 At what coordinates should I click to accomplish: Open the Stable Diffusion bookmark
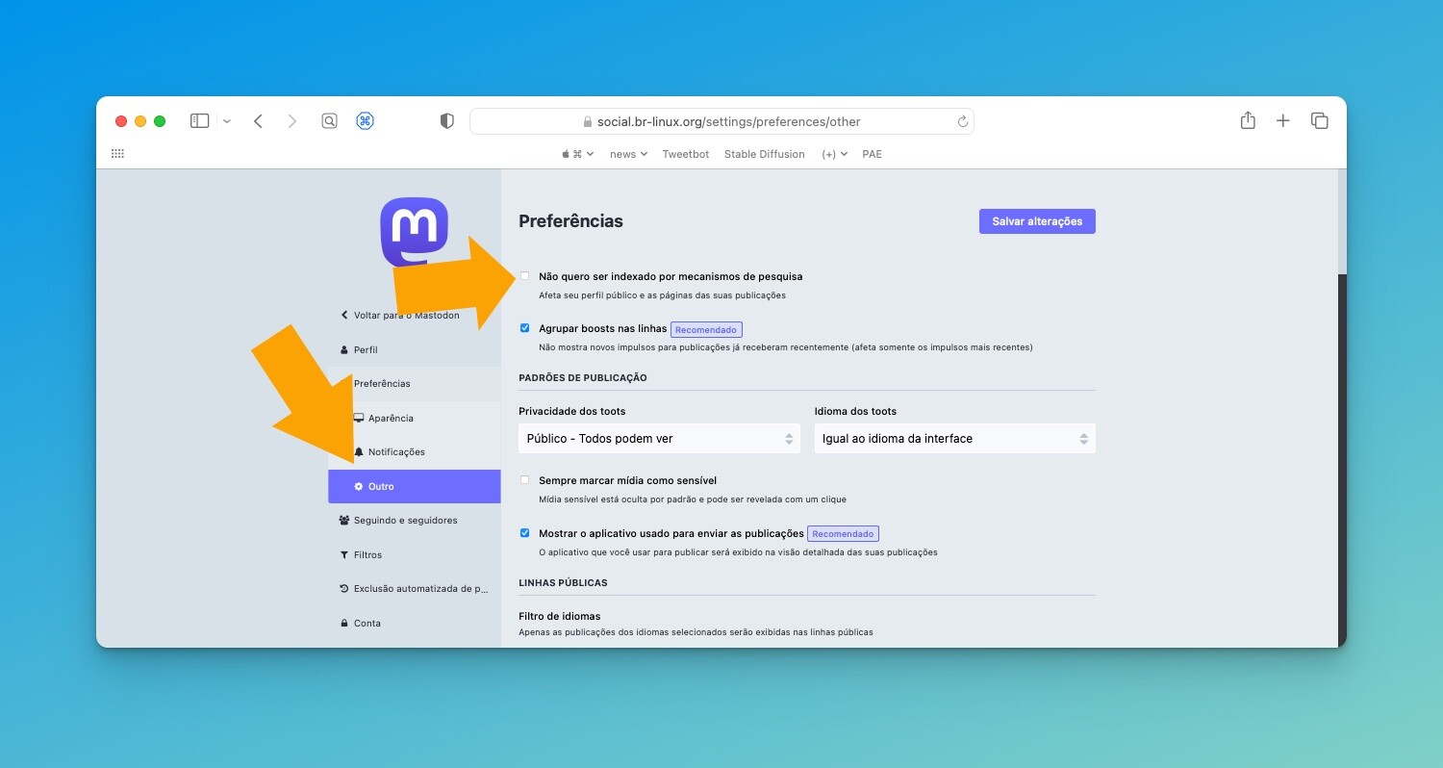click(x=764, y=154)
